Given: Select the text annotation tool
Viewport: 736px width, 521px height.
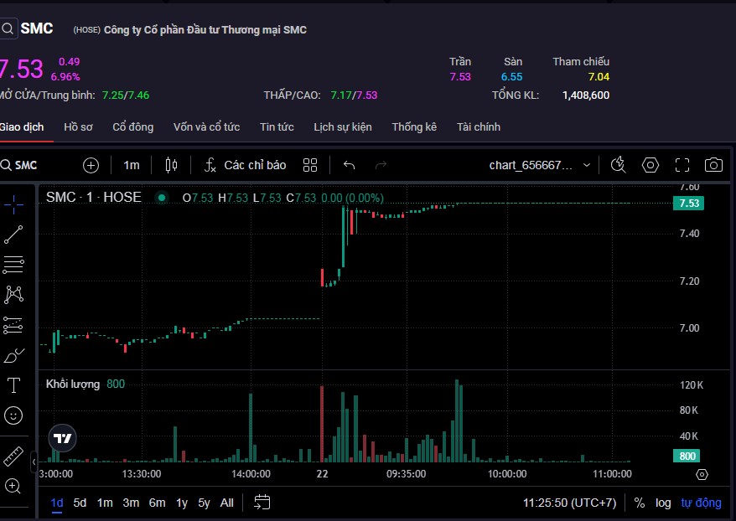Looking at the screenshot, I should [x=13, y=385].
